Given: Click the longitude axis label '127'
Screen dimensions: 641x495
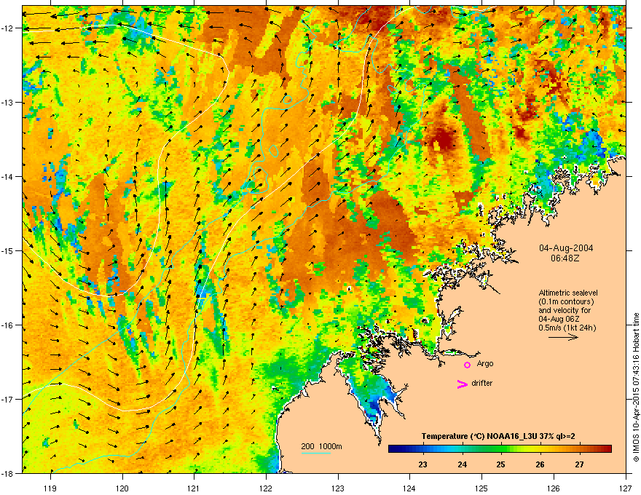Looking at the screenshot, I should [626, 488].
